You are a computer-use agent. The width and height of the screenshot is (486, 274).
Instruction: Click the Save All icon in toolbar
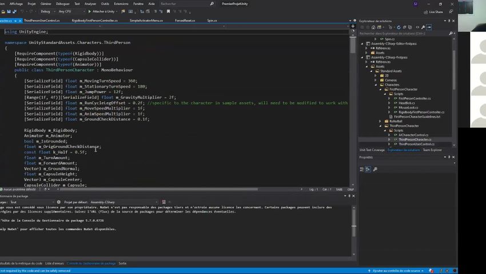pyautogui.click(x=14, y=11)
